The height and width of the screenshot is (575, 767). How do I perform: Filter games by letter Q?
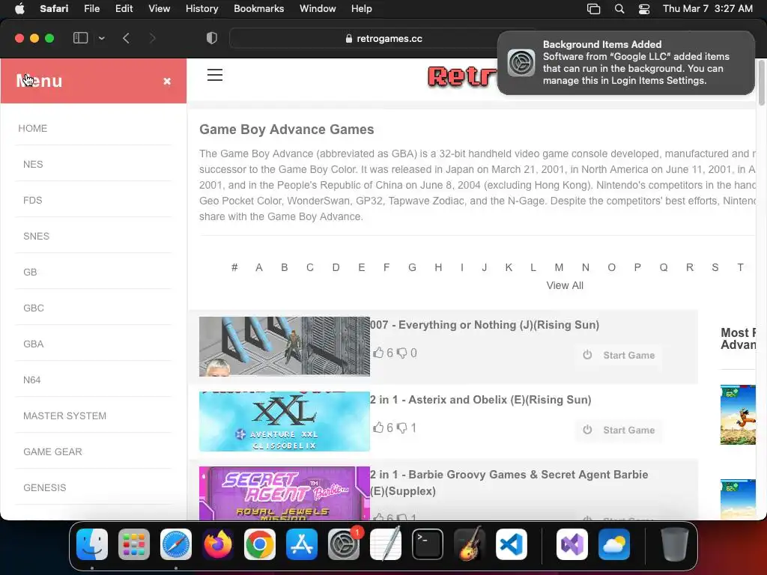[x=664, y=267]
